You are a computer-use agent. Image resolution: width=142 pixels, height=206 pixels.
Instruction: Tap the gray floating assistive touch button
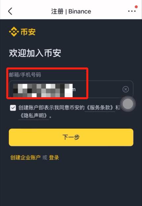tap(128, 104)
